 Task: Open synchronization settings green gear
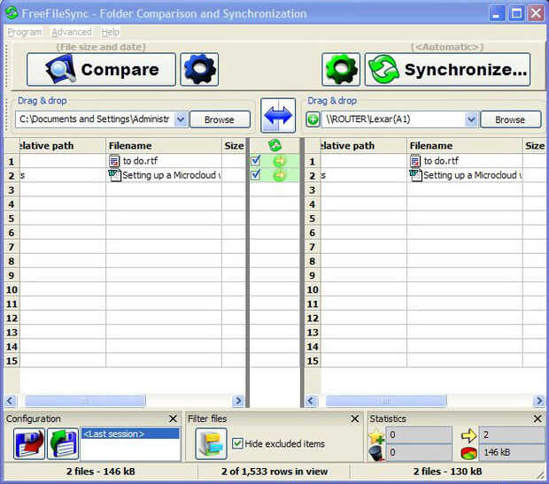(341, 69)
